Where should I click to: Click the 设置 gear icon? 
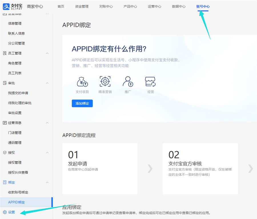coord(5,212)
